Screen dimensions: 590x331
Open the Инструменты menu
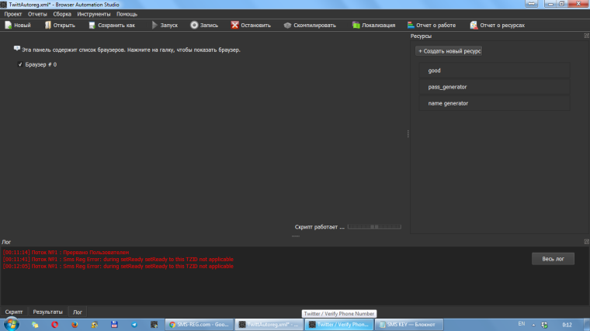tap(92, 14)
